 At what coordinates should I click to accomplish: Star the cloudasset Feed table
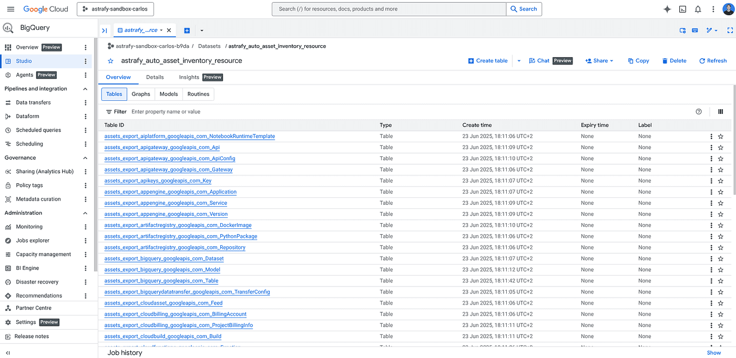click(721, 303)
